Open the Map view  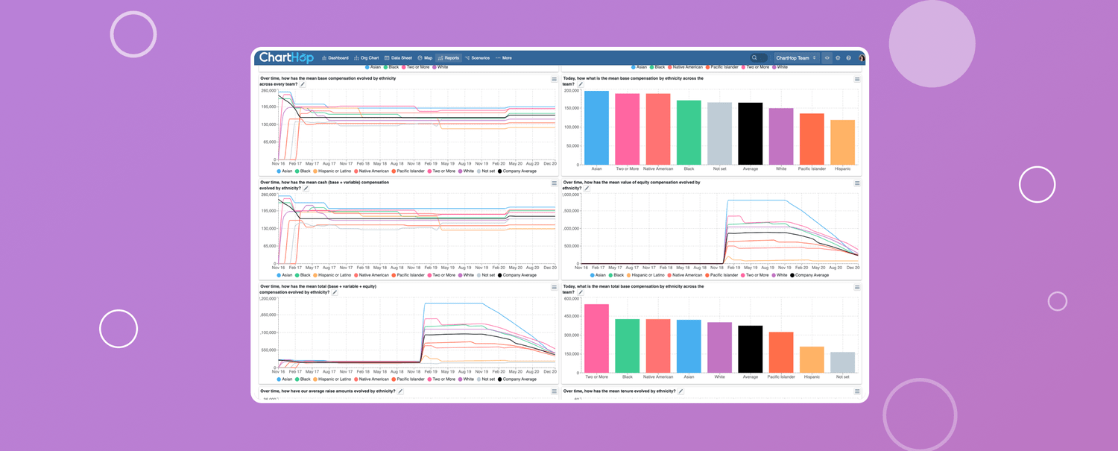pos(425,58)
